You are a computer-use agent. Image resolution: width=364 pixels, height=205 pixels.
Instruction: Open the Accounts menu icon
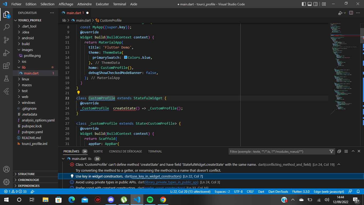6,169
